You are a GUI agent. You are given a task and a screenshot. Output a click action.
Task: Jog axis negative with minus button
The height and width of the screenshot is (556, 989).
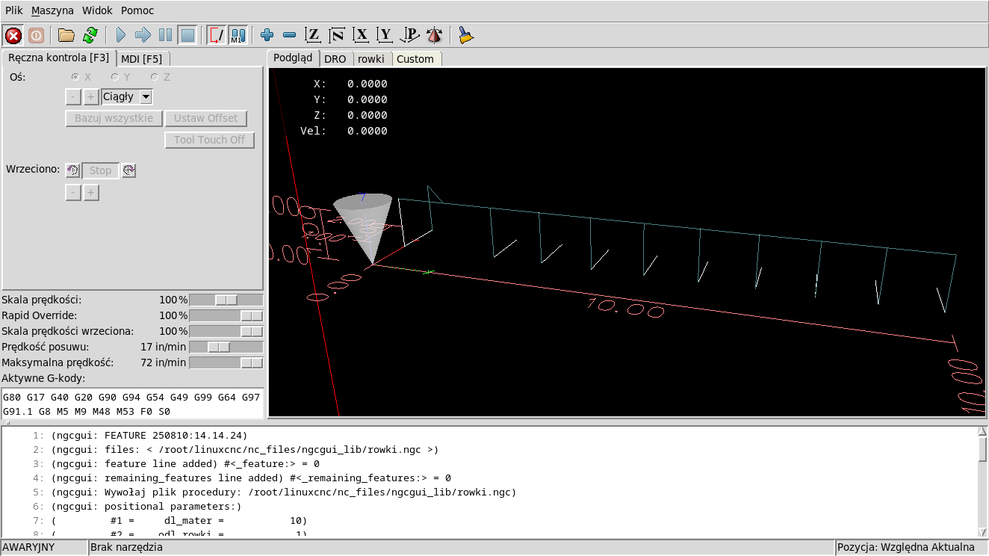point(72,96)
